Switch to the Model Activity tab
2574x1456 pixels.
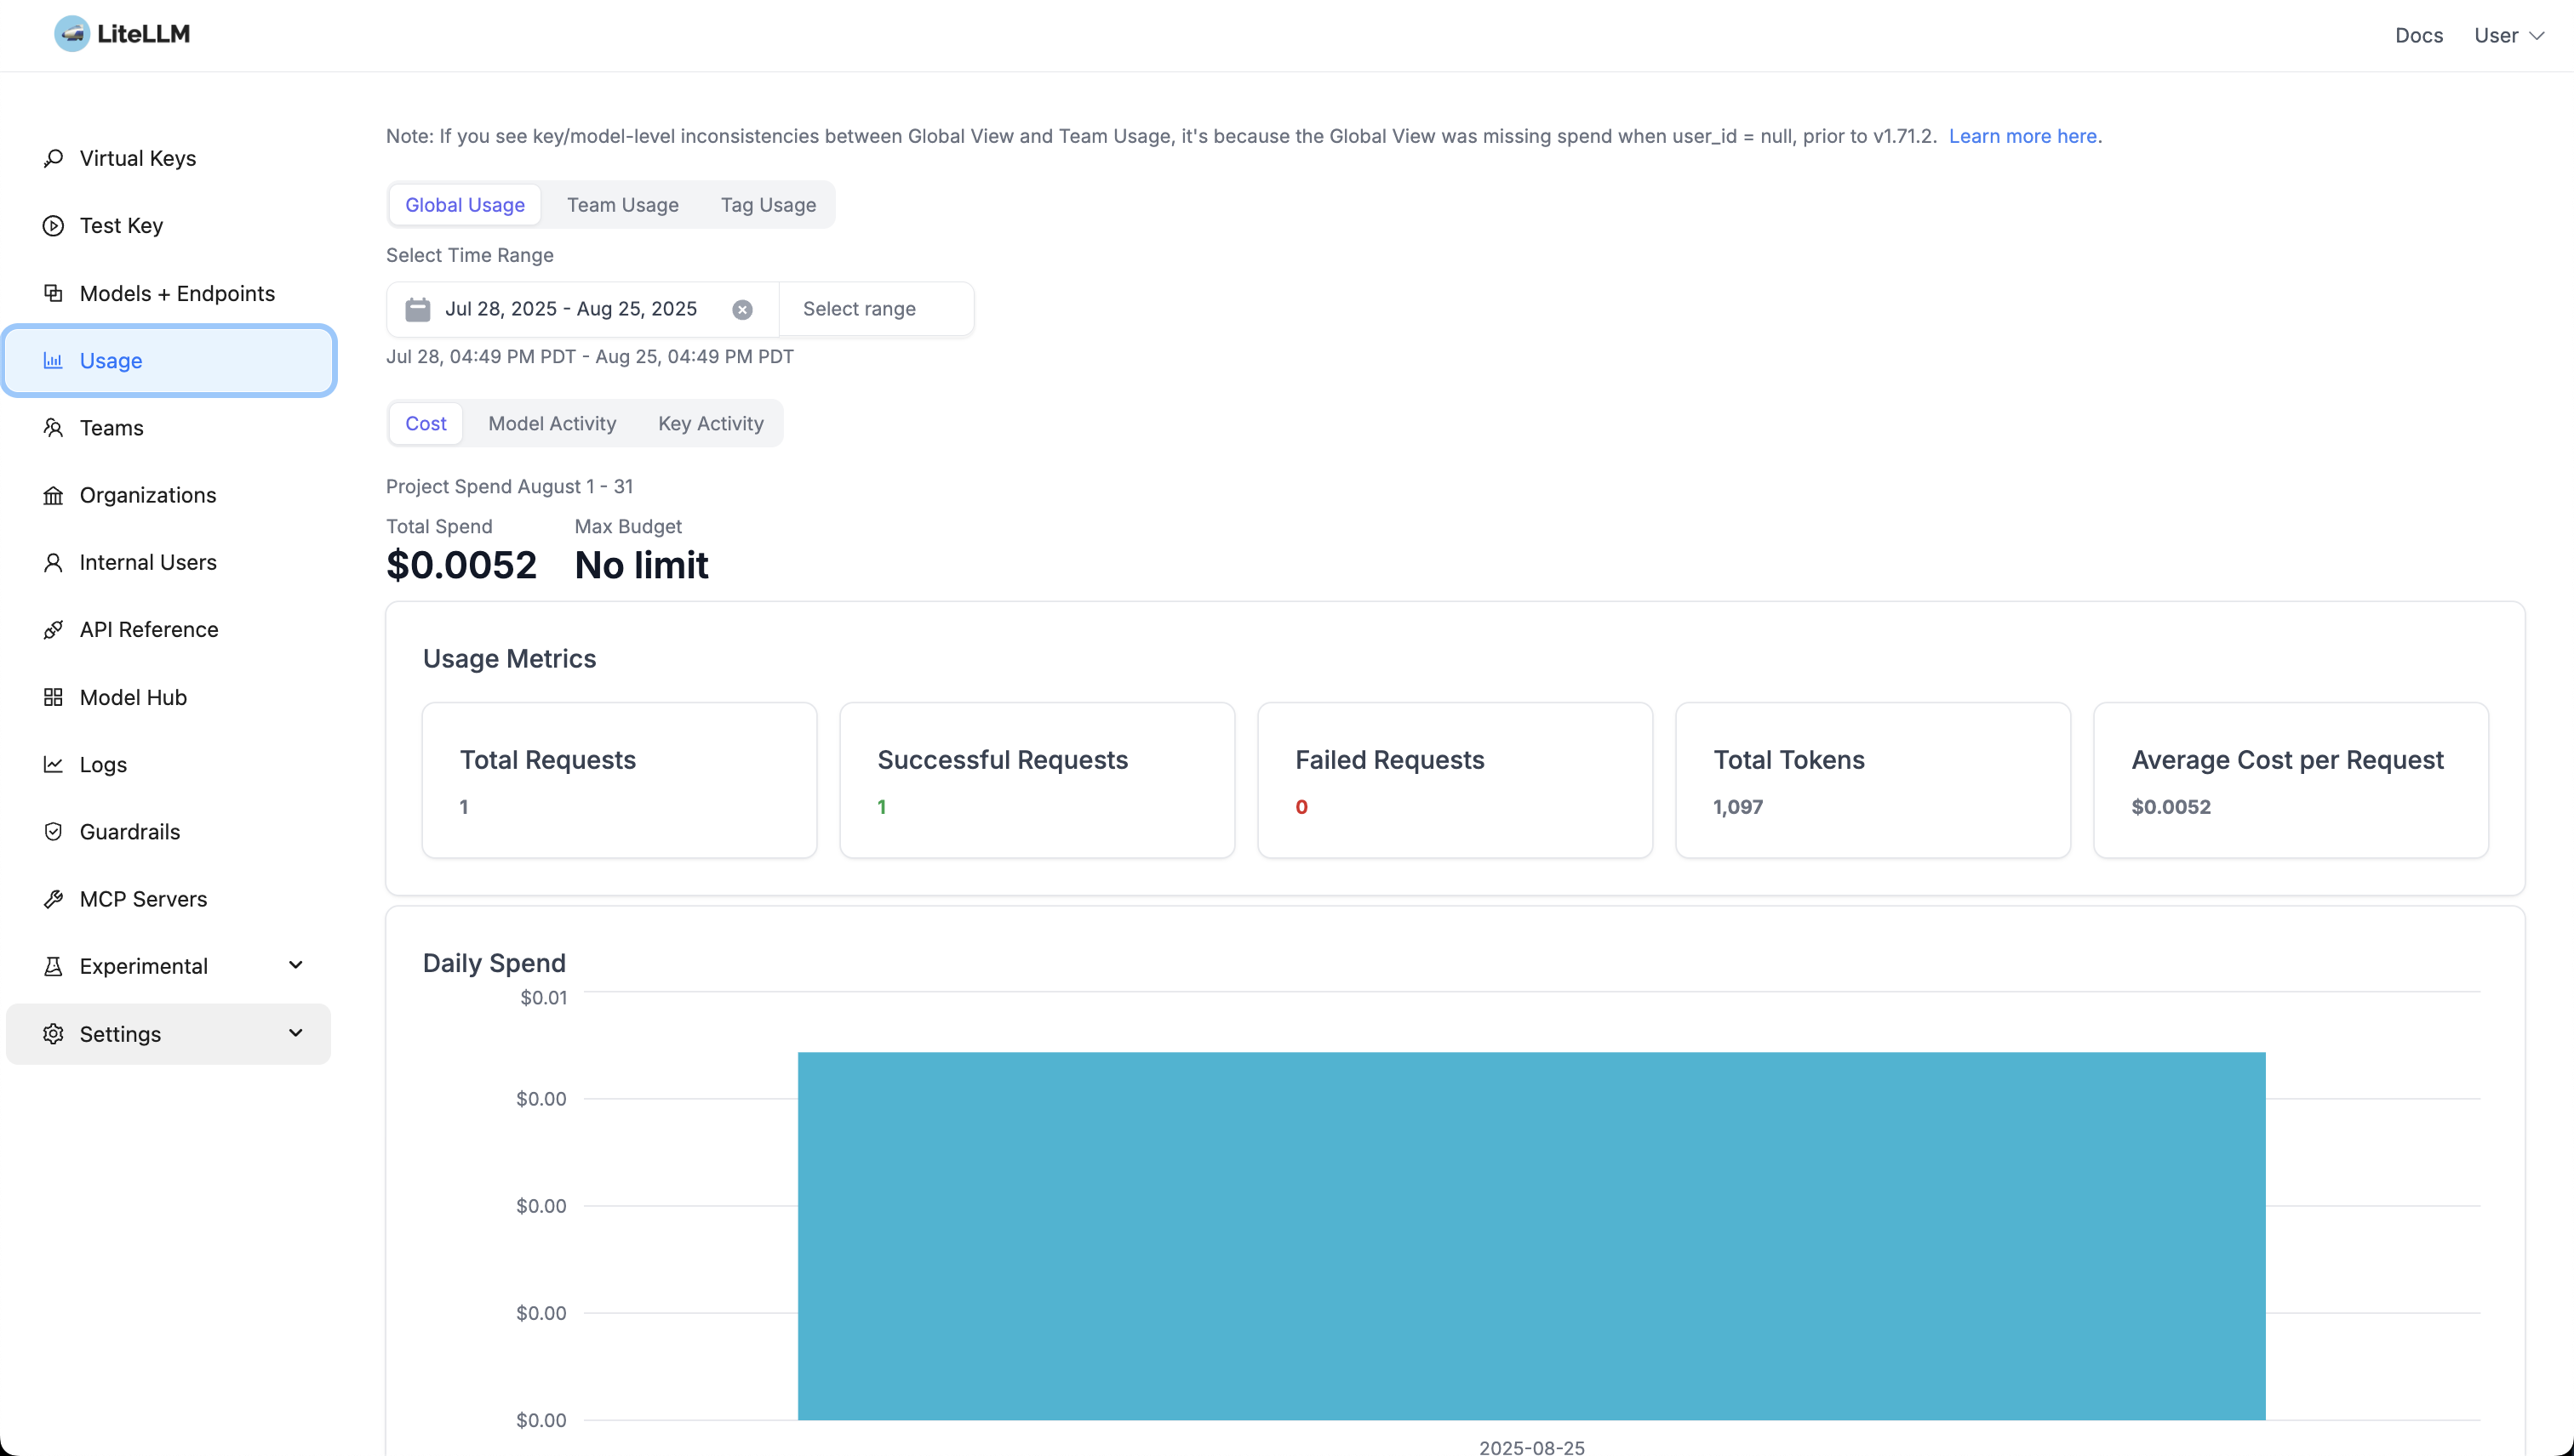click(552, 424)
